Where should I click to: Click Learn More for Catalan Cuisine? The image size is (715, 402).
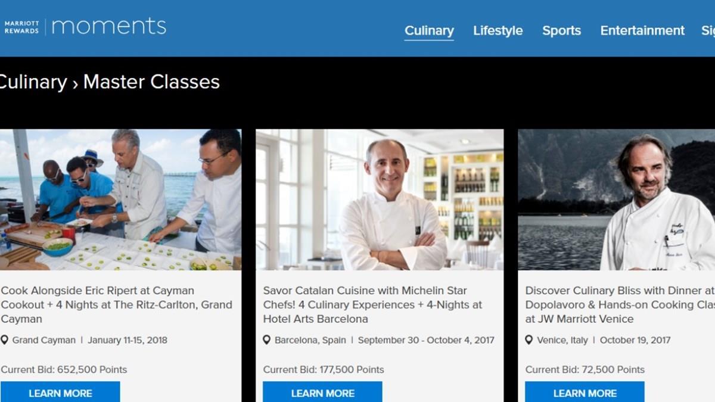[x=322, y=393]
